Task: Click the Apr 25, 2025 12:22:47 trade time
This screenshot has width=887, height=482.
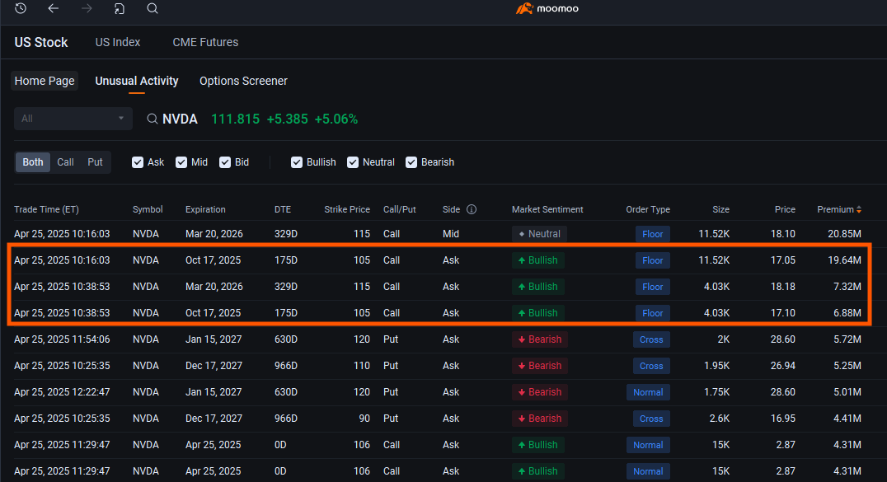Action: (x=62, y=392)
